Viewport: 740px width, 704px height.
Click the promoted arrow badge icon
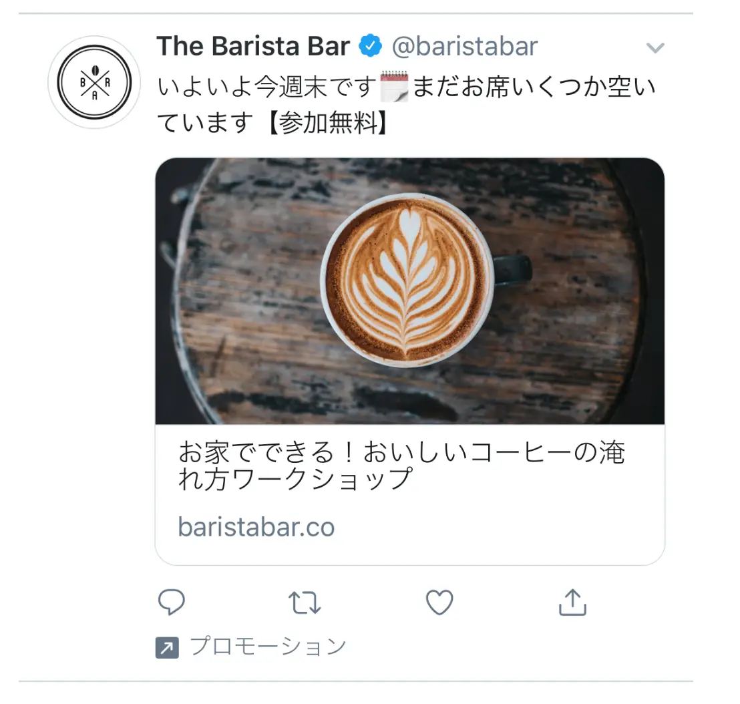pos(167,647)
